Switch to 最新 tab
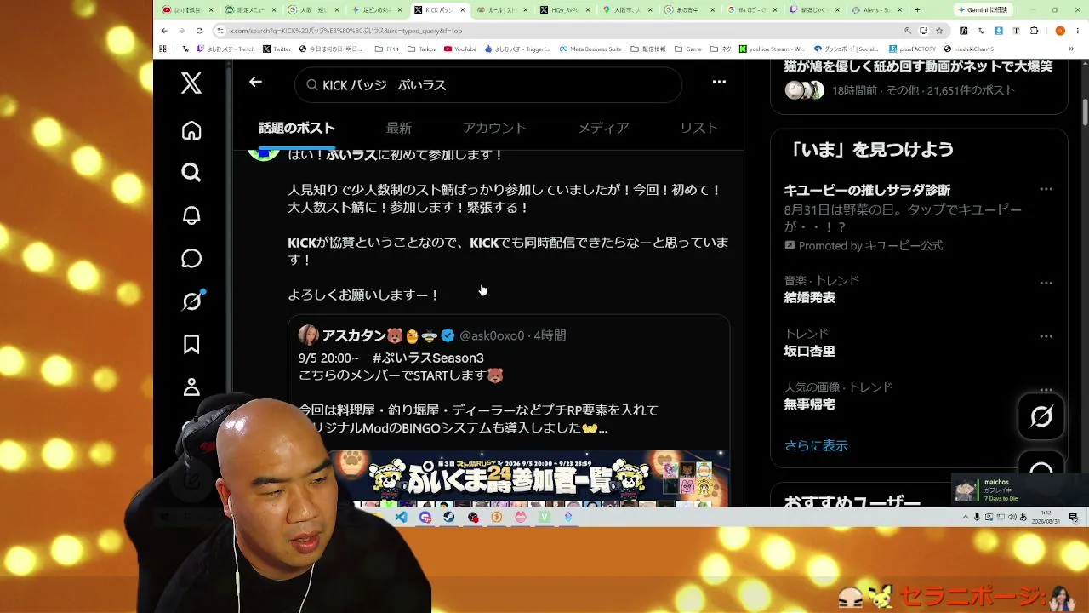This screenshot has height=613, width=1089. [x=399, y=128]
